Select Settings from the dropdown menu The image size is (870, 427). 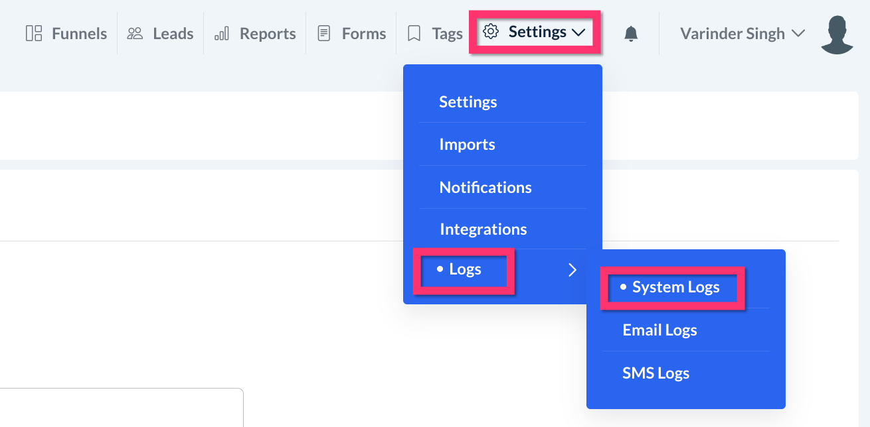pos(468,102)
